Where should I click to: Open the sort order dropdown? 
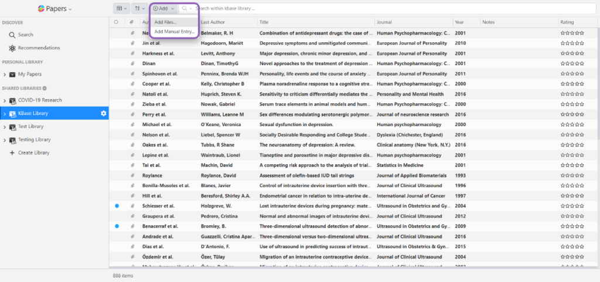(x=139, y=9)
